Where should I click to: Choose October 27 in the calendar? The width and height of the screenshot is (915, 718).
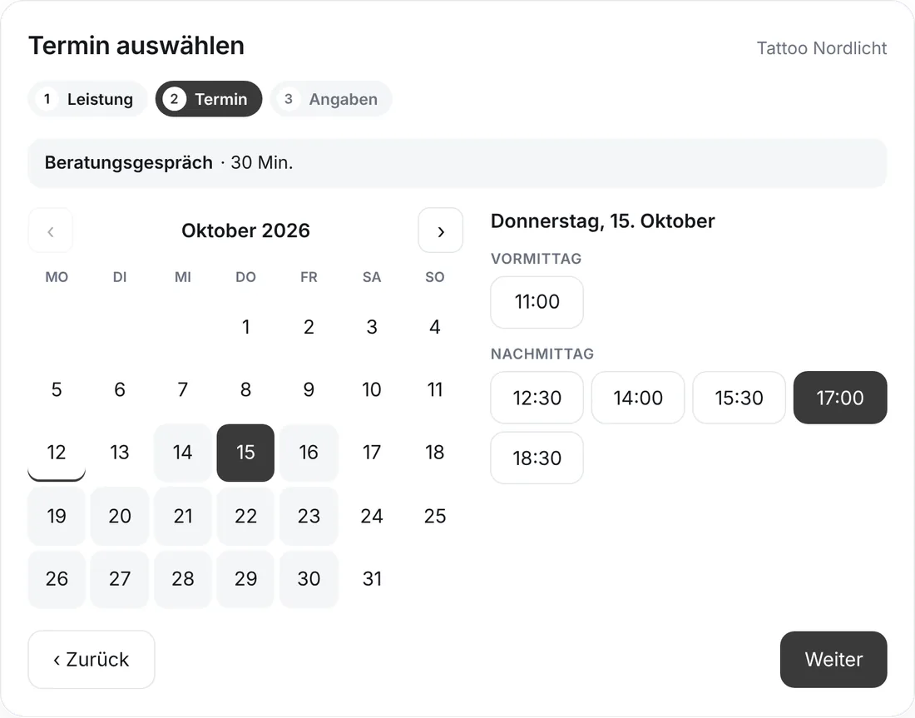coord(120,579)
